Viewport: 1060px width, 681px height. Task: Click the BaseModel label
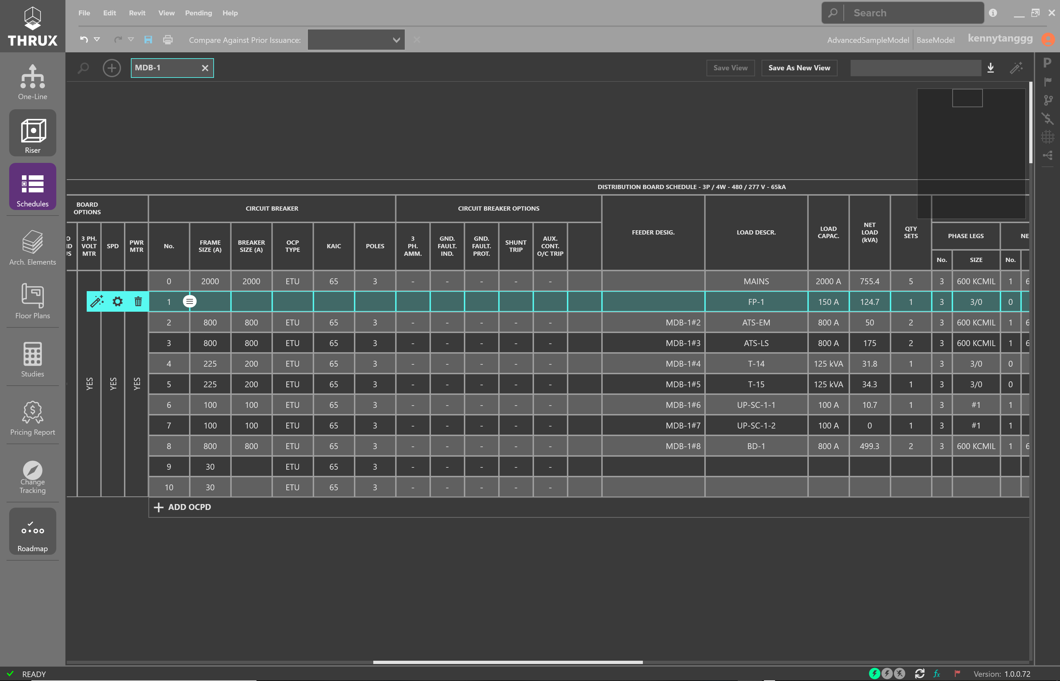(x=935, y=40)
